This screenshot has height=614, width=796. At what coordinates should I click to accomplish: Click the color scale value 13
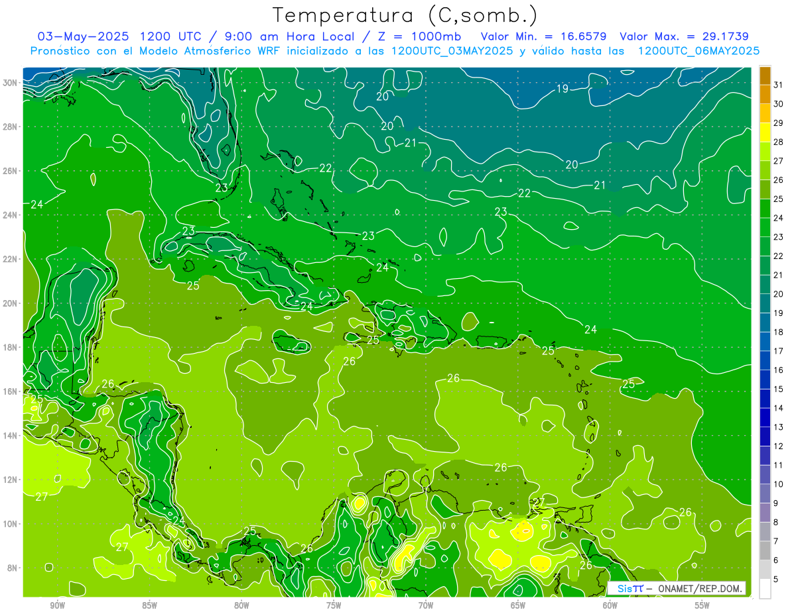pyautogui.click(x=779, y=427)
